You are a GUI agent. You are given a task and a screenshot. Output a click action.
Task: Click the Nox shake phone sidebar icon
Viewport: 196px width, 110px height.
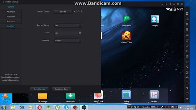[187, 13]
